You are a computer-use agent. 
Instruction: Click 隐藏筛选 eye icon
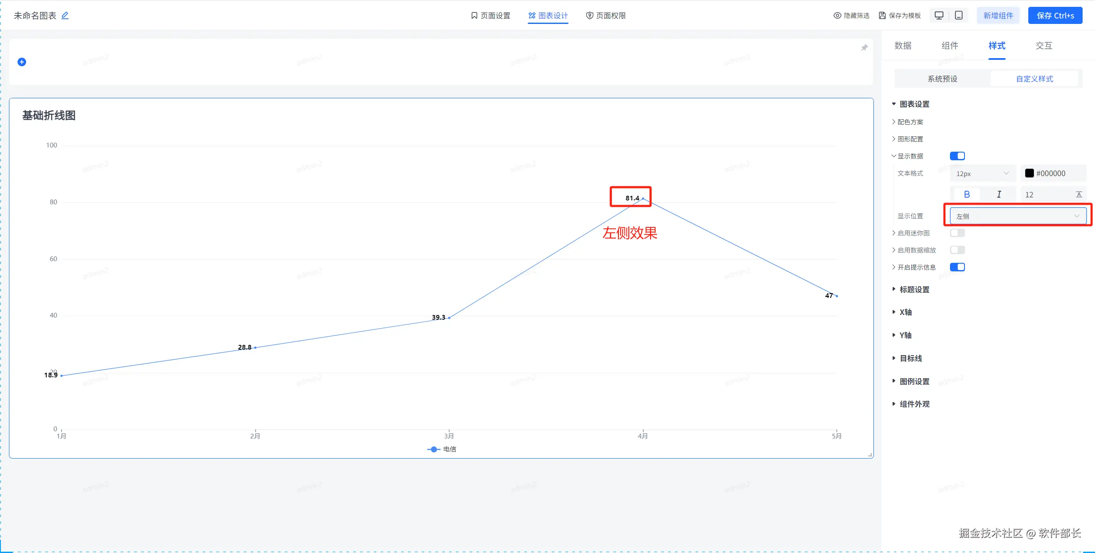(x=837, y=15)
